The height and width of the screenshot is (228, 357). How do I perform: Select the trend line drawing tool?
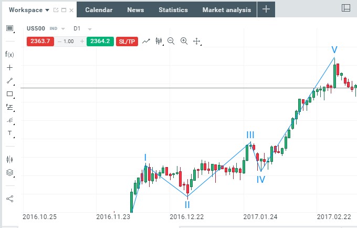tap(9, 81)
